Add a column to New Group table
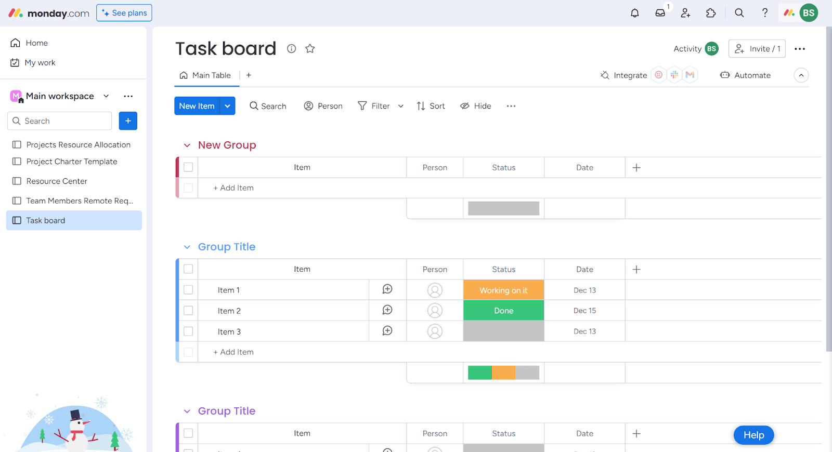Image resolution: width=832 pixels, height=452 pixels. click(x=636, y=167)
